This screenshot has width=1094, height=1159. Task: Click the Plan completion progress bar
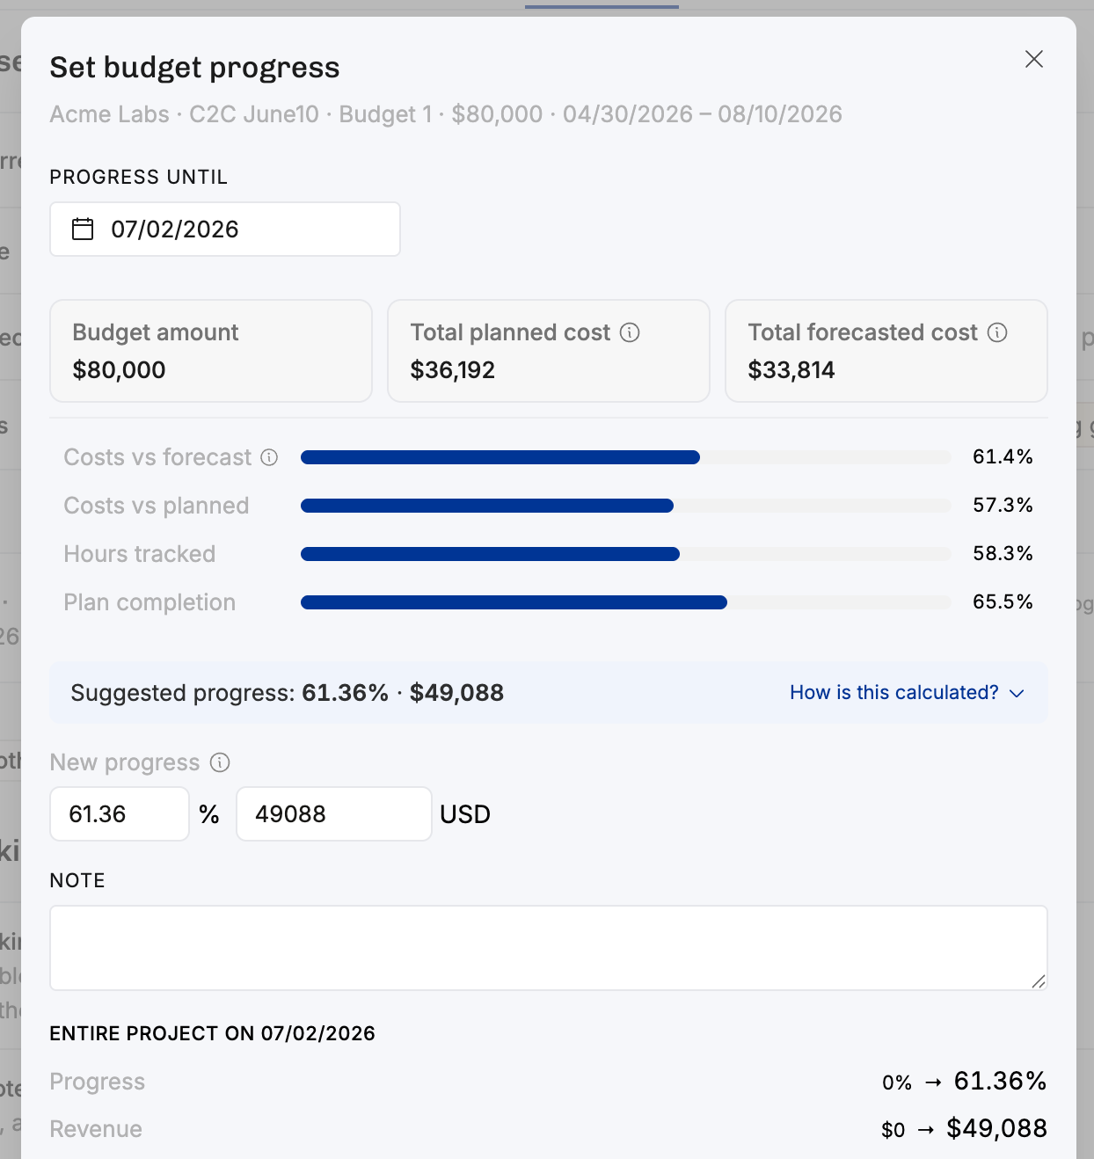(x=626, y=602)
